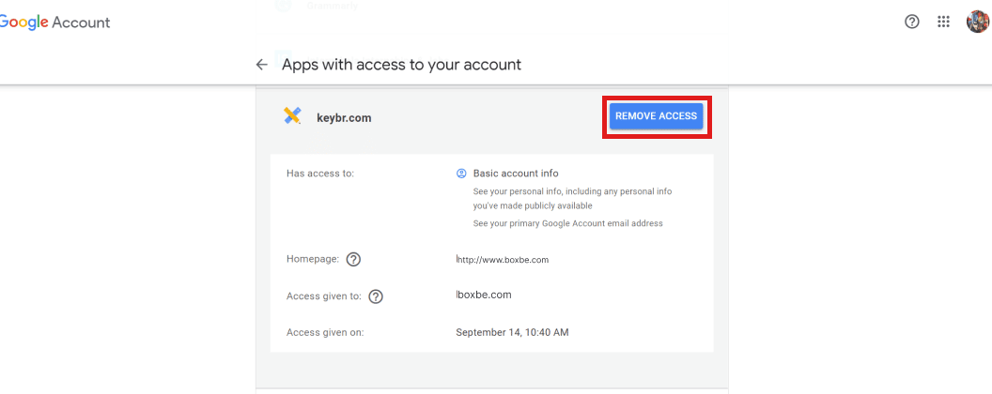Click the keybr.com app icon
Viewport: 992px width, 394px height.
293,116
